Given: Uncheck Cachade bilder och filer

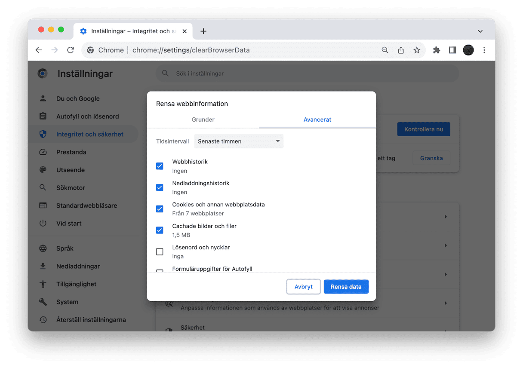Looking at the screenshot, I should click(x=160, y=230).
